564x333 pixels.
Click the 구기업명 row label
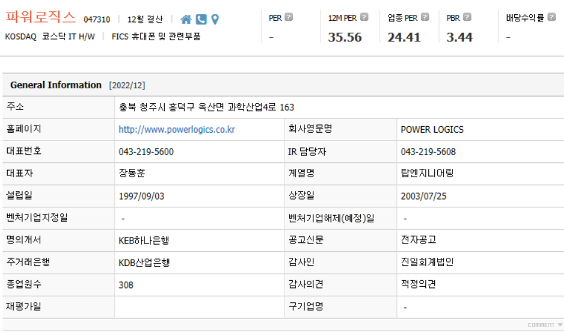pyautogui.click(x=306, y=306)
